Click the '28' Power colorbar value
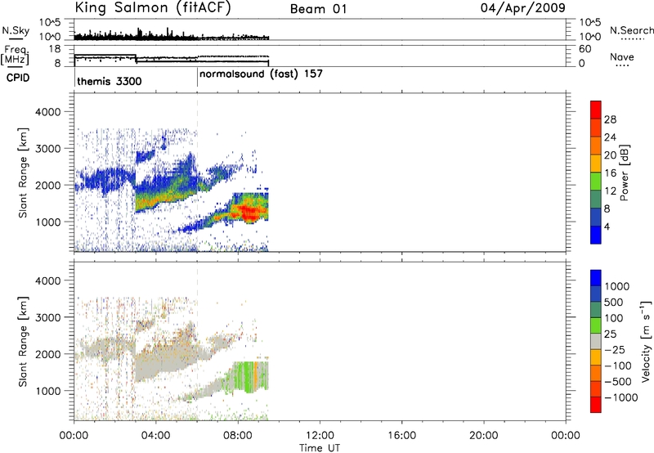The height and width of the screenshot is (453, 654). click(610, 119)
